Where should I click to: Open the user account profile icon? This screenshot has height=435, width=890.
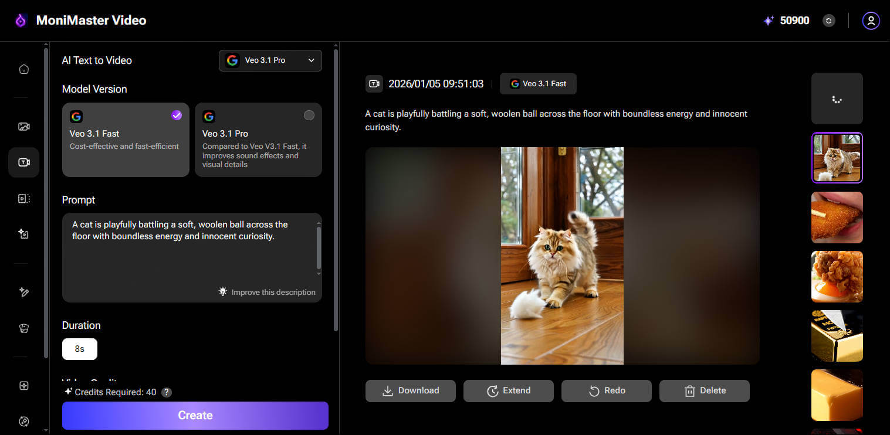coord(871,21)
